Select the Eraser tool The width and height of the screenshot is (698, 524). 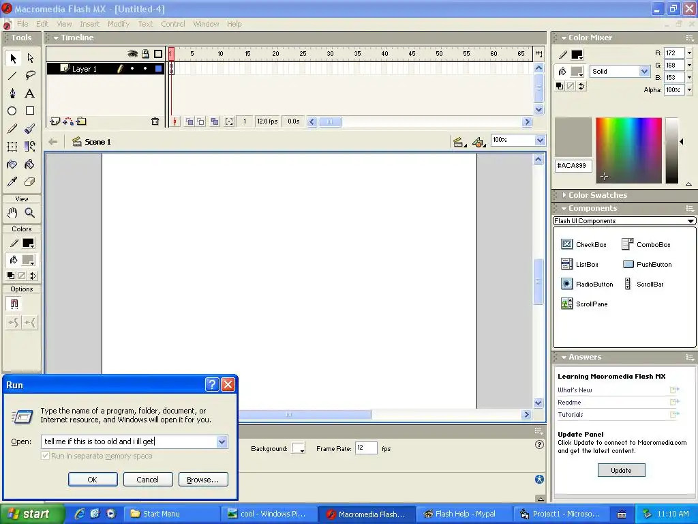(30, 181)
